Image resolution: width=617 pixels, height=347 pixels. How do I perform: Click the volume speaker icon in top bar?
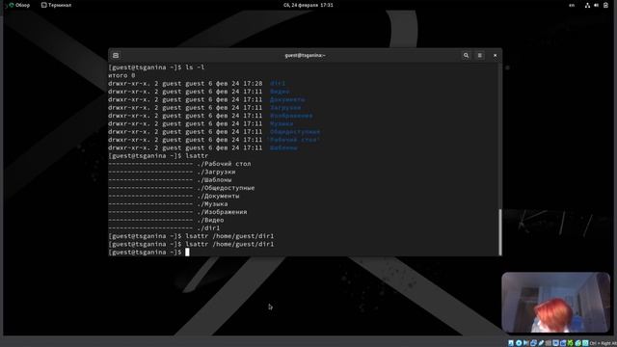click(x=596, y=5)
